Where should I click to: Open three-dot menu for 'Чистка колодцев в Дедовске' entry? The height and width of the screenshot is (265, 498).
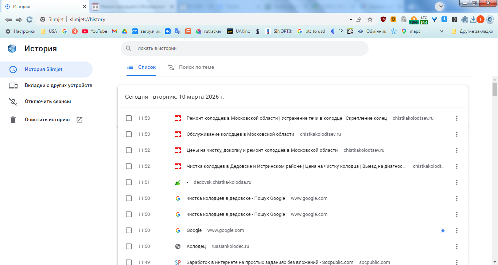point(456,166)
